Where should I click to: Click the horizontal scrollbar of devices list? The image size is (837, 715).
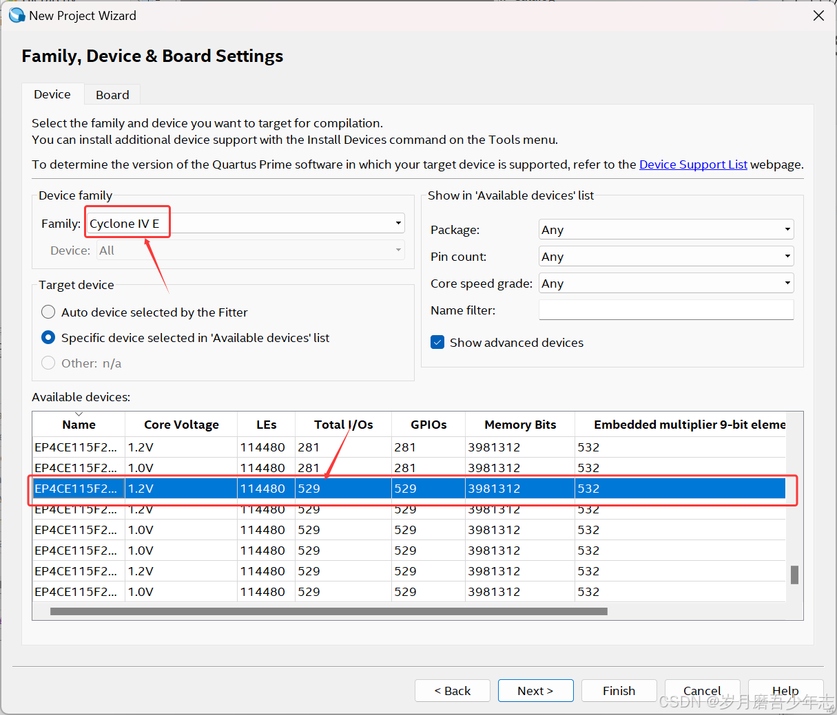point(329,611)
